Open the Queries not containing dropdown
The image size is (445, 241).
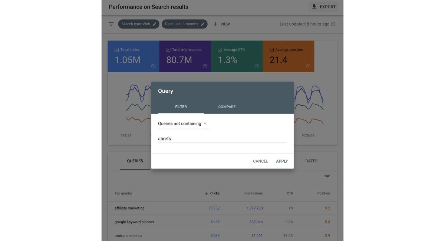183,124
